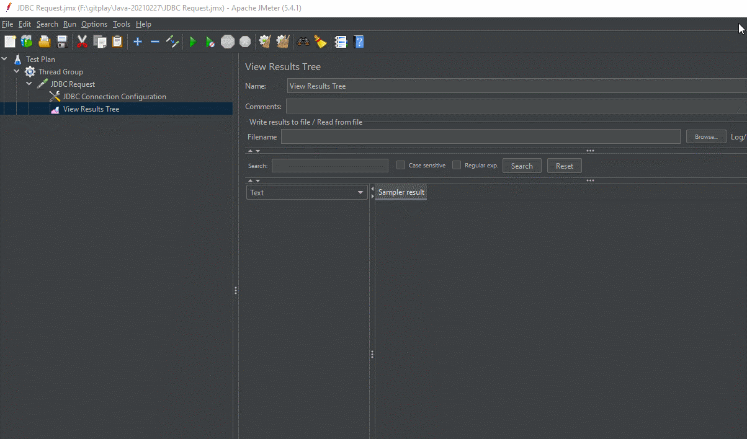
Task: Click the New test plan toolbar icon
Action: [x=10, y=42]
